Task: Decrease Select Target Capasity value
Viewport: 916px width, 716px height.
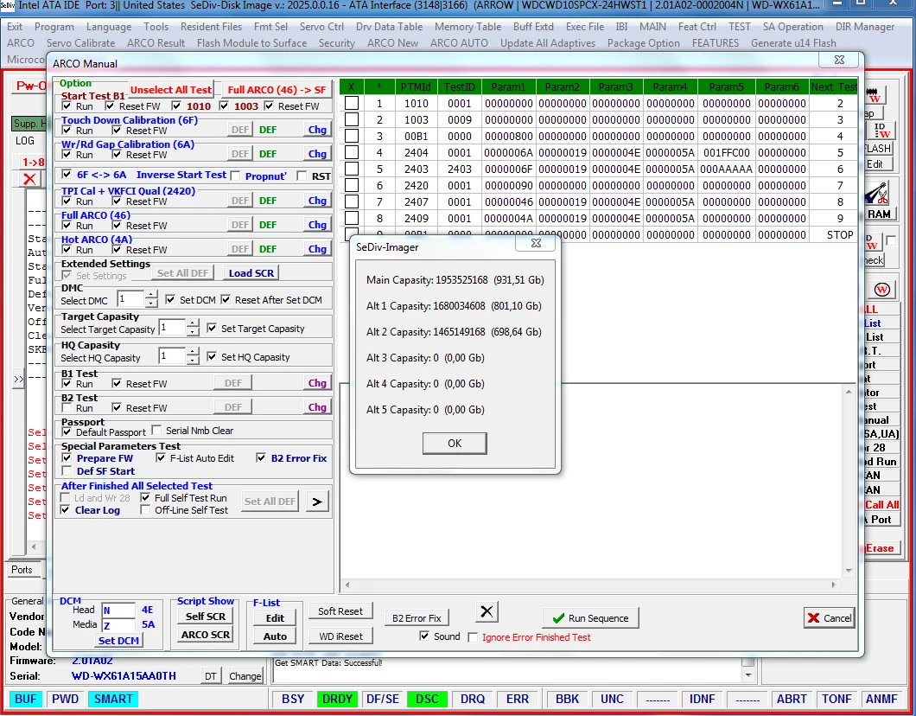Action: point(193,332)
